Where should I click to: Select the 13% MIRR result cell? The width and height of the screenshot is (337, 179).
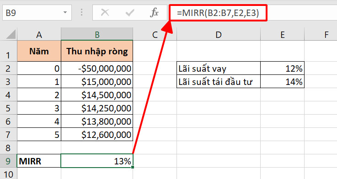coord(97,161)
